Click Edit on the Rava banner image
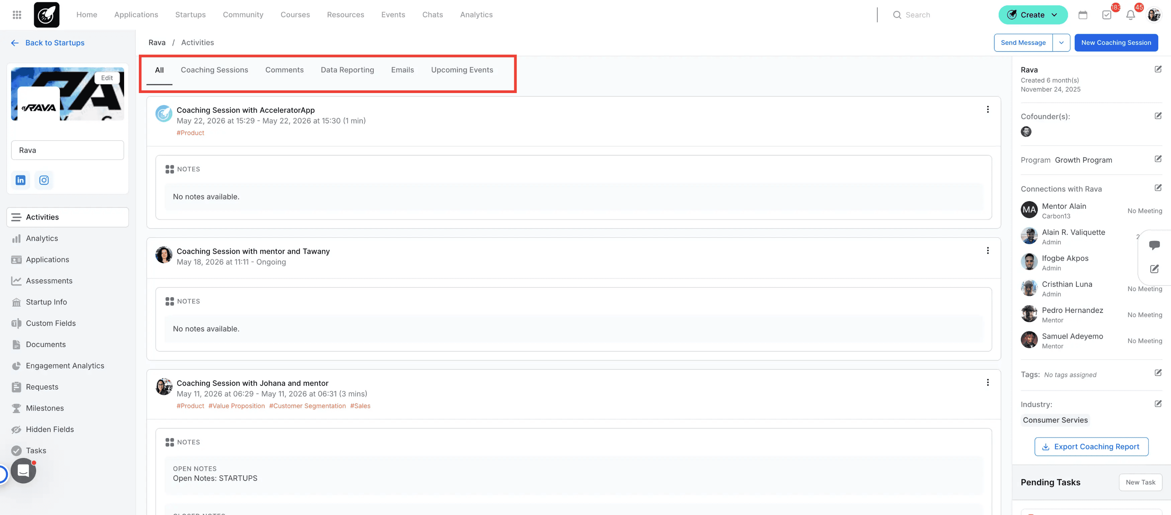Image resolution: width=1171 pixels, height=515 pixels. (107, 78)
